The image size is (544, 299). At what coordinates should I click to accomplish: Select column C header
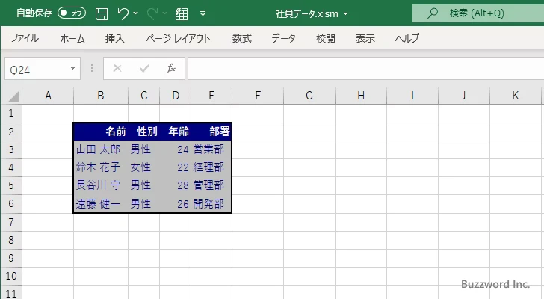[x=144, y=96]
